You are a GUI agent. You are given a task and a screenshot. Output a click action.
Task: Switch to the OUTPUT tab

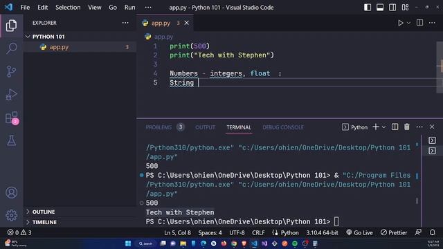pyautogui.click(x=205, y=127)
